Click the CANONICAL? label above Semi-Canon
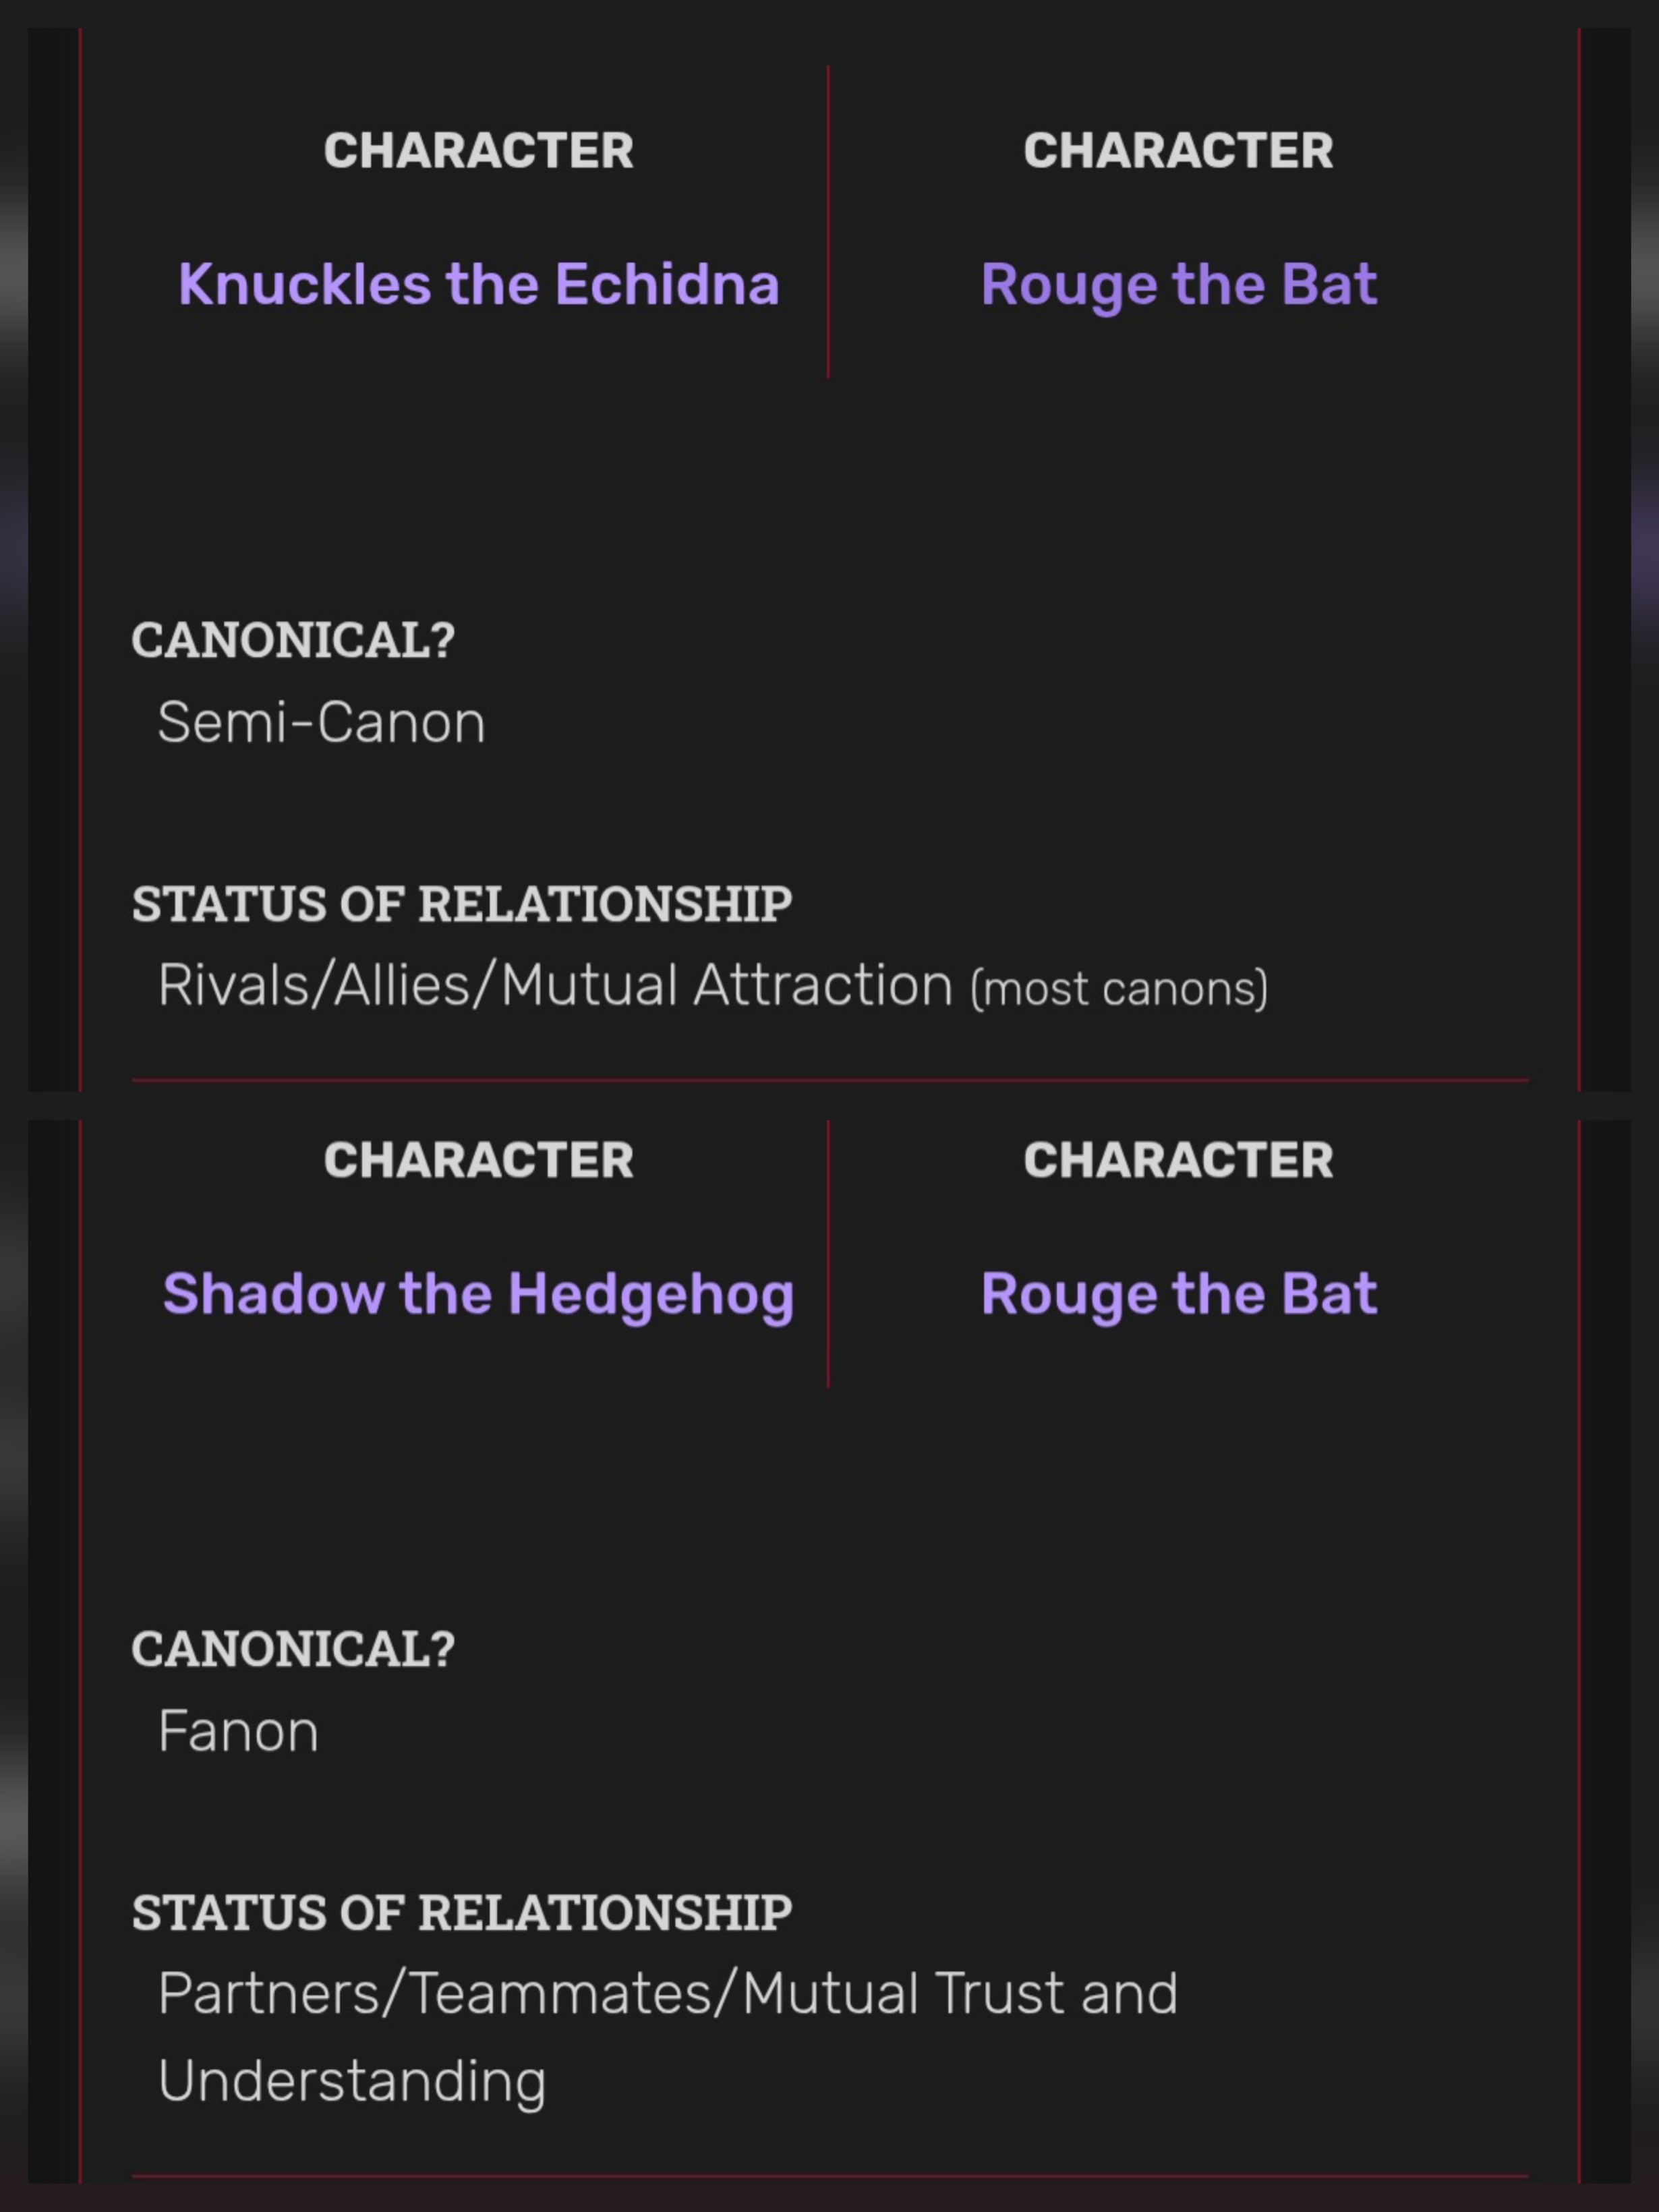Screen dimensions: 1659x2212 pos(293,640)
